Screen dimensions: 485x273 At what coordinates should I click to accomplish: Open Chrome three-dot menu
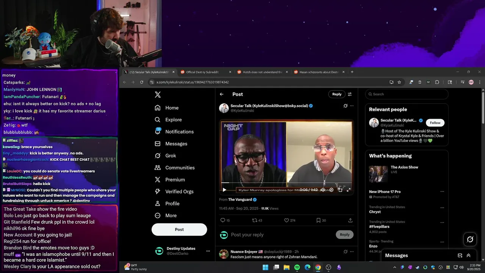(480, 82)
